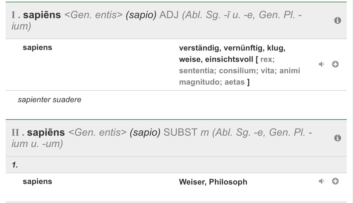Click the speaker beside "verständig, vernünftig"
Image resolution: width=353 pixels, height=203 pixels.
point(321,64)
